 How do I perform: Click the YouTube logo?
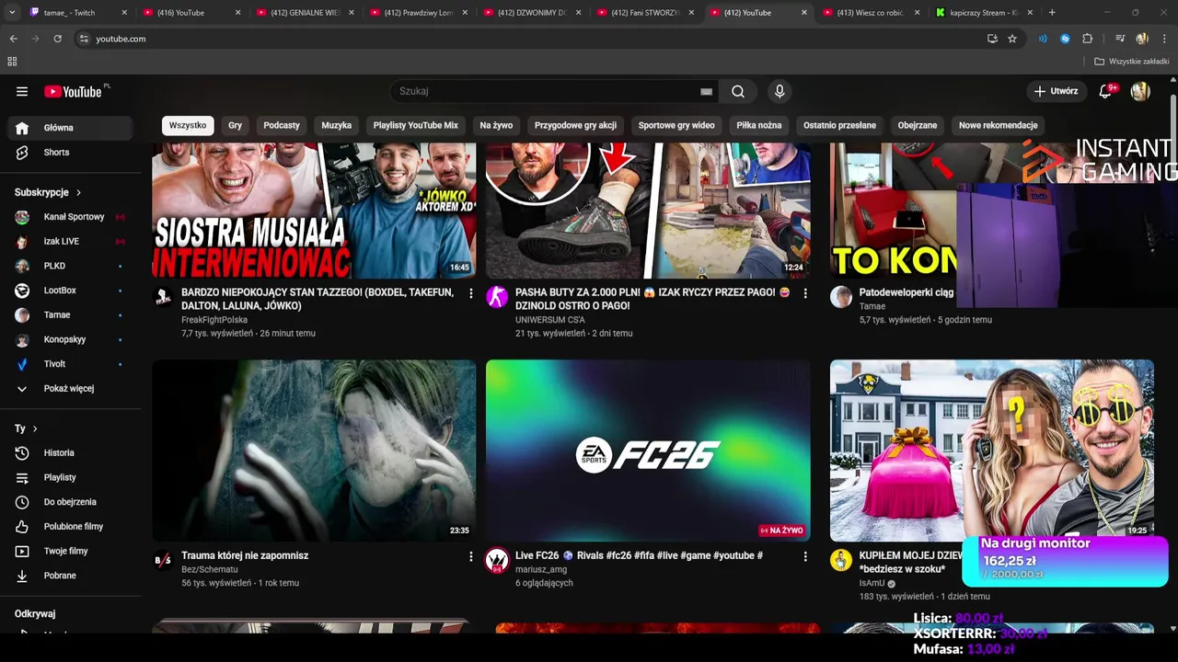73,91
